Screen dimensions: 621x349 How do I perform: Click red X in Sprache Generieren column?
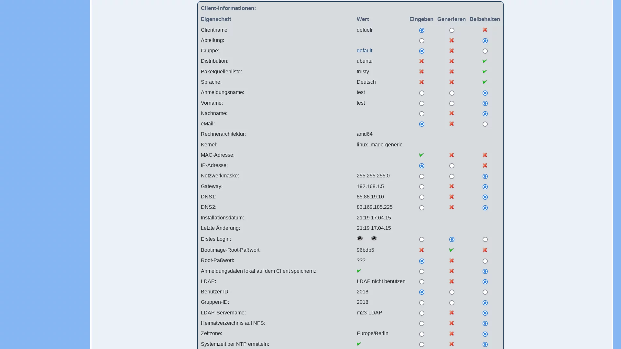452,82
